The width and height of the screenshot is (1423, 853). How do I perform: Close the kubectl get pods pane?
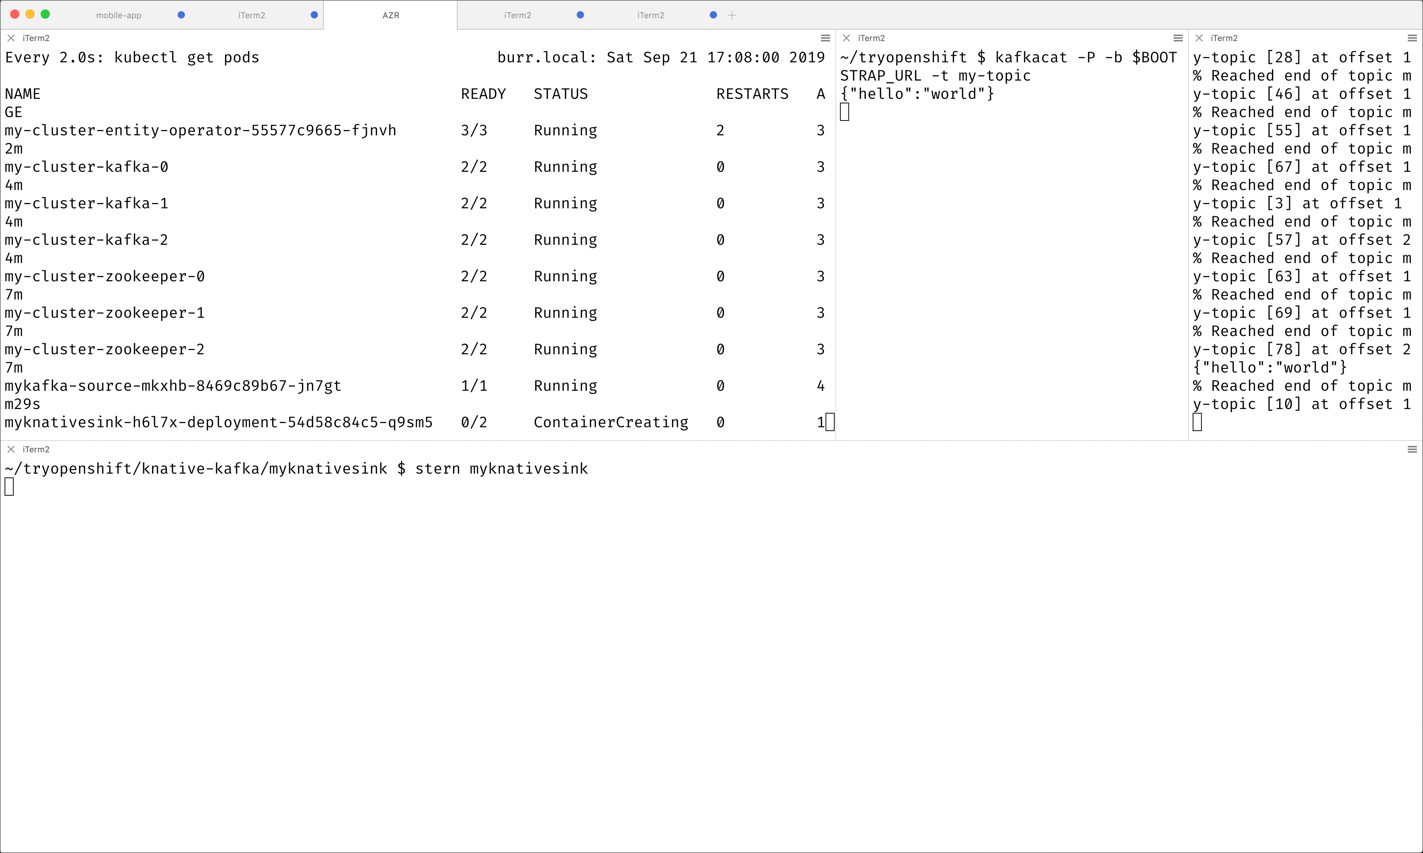click(11, 38)
